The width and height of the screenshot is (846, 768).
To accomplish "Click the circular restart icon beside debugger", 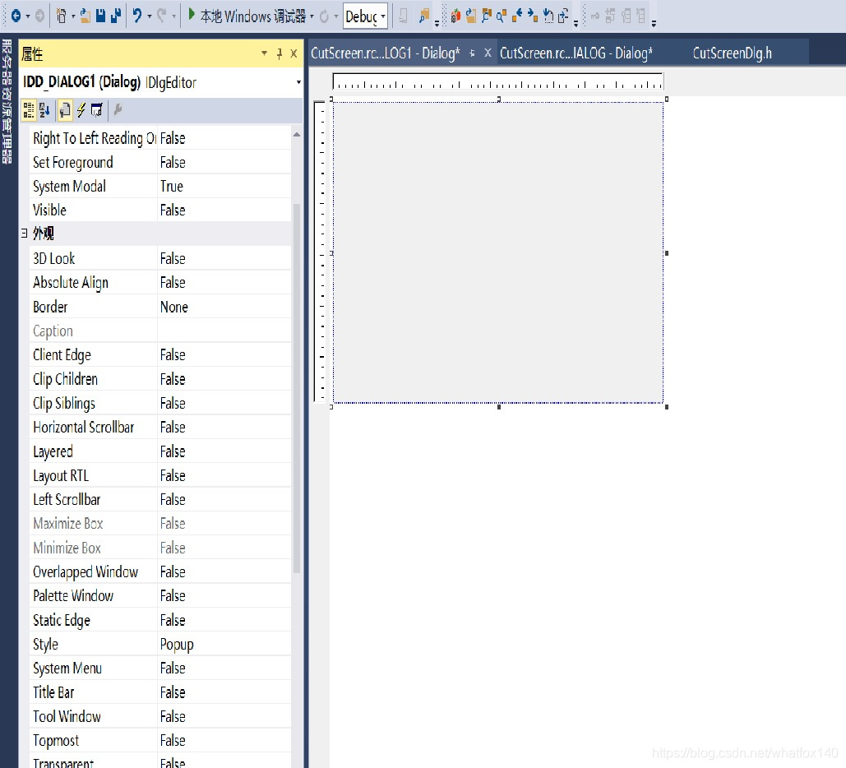I will point(324,16).
